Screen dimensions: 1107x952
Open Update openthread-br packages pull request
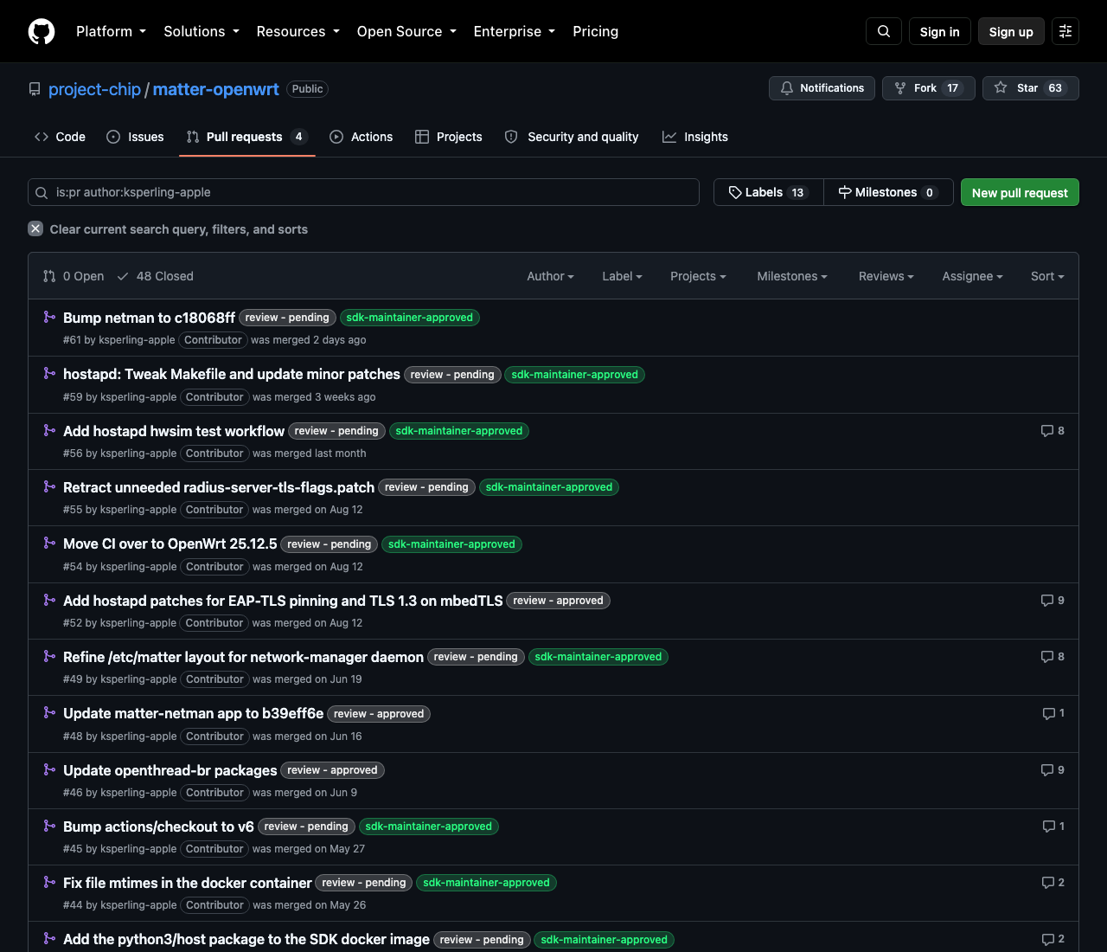[x=170, y=770]
